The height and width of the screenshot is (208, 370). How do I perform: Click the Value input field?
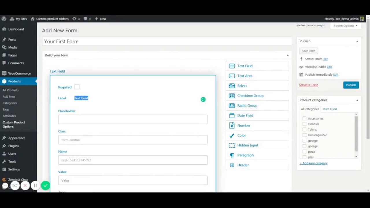(x=133, y=180)
